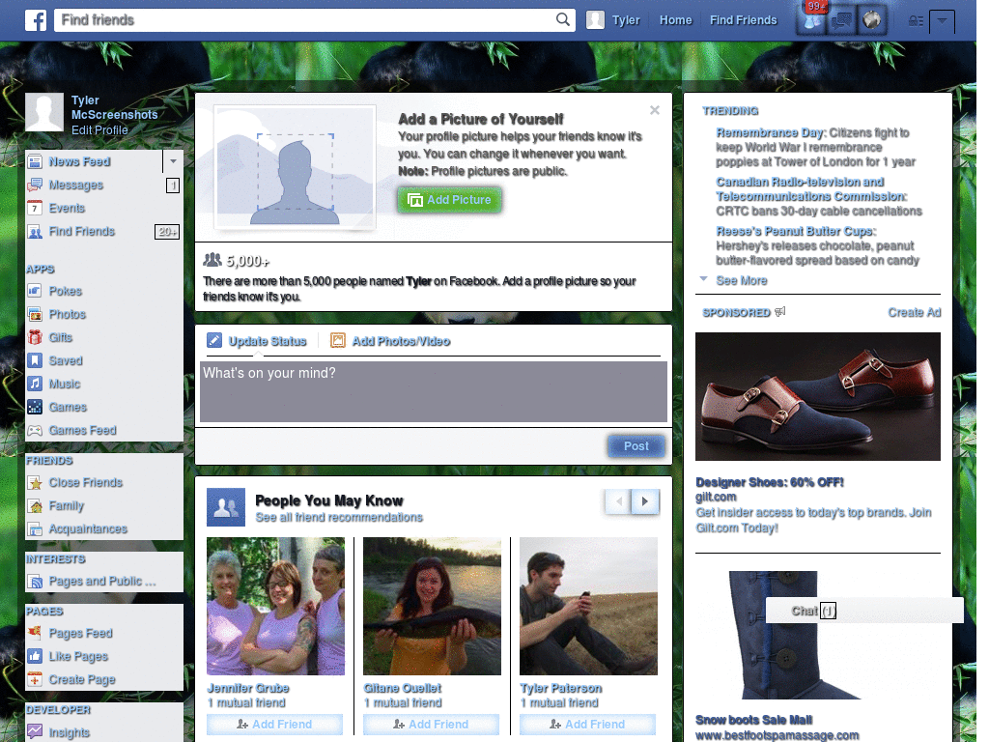Open Events calendar icon

click(35, 209)
